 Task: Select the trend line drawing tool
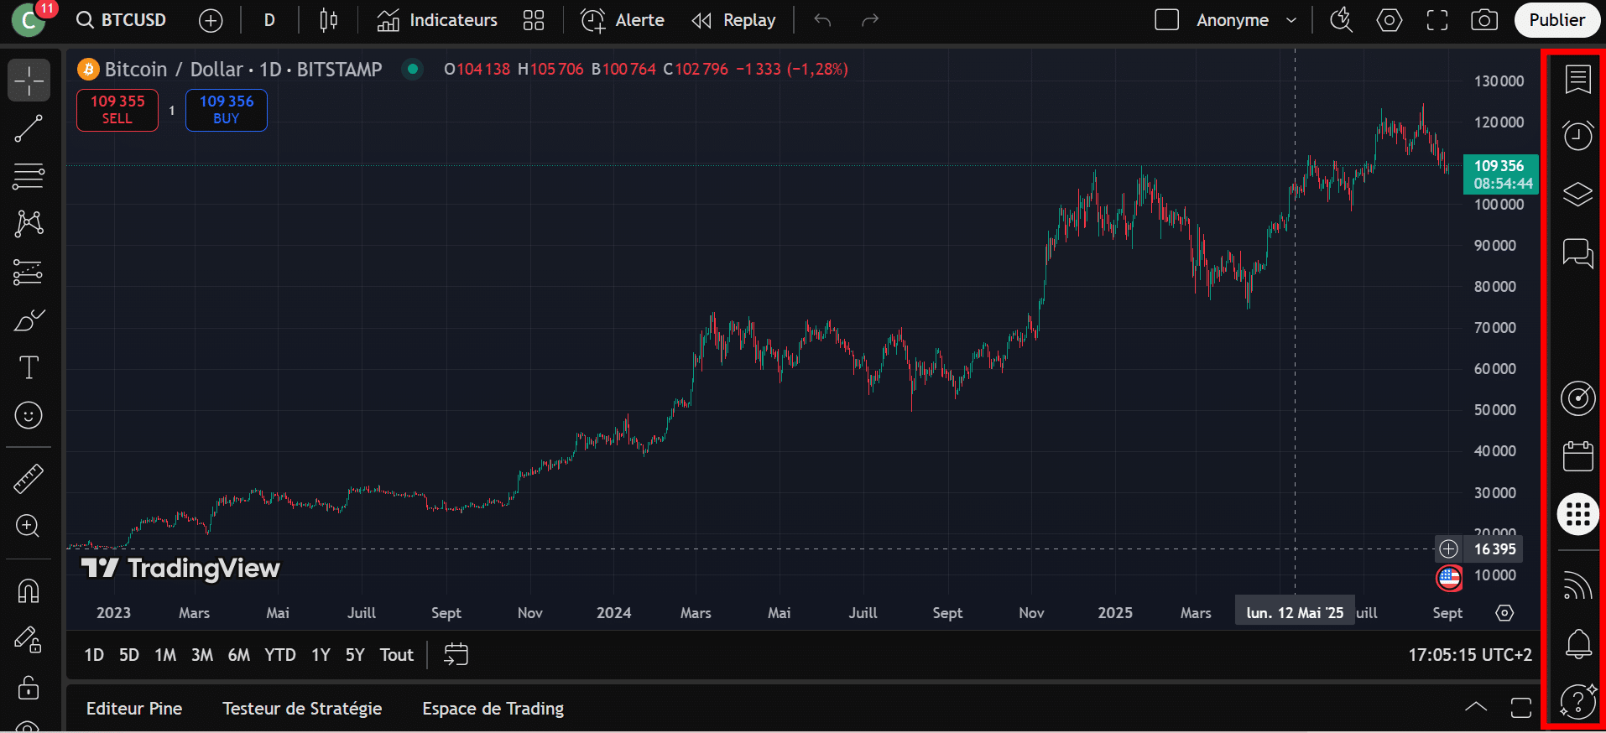click(x=29, y=128)
